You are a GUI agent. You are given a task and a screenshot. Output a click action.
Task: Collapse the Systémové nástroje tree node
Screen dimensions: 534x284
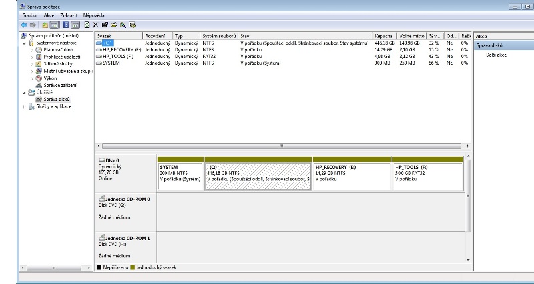(x=24, y=43)
